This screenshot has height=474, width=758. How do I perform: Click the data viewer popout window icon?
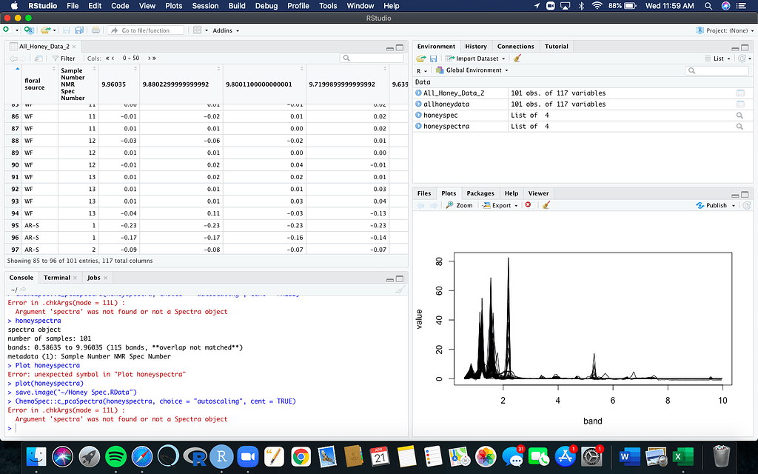coord(38,58)
